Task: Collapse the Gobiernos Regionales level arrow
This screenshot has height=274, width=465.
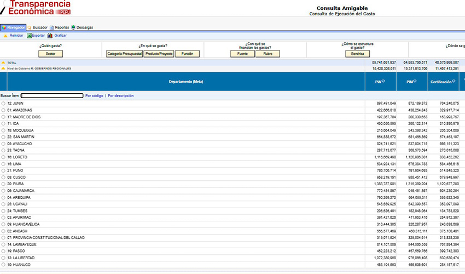Action: click(x=3, y=68)
